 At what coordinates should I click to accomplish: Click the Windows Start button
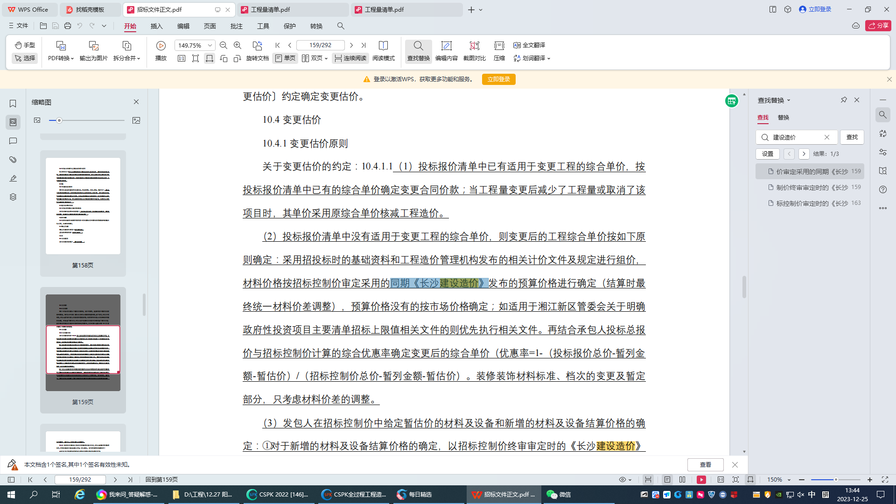point(11,495)
